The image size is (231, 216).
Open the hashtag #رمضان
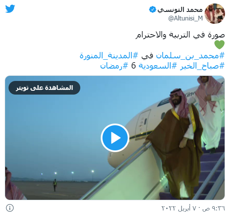[x=114, y=66]
